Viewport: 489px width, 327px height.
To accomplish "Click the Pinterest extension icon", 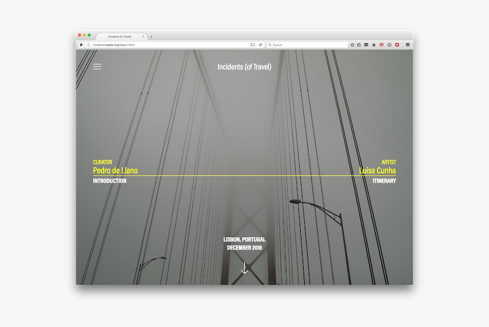I will coord(382,45).
